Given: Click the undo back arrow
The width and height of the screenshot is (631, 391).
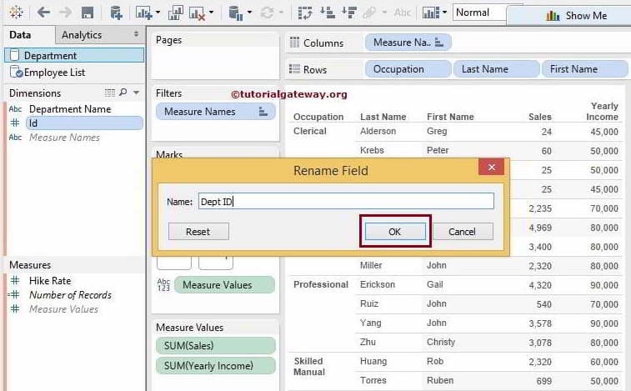Looking at the screenshot, I should coord(43,13).
